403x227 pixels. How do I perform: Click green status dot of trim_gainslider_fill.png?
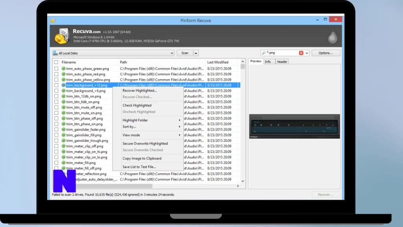[63, 135]
